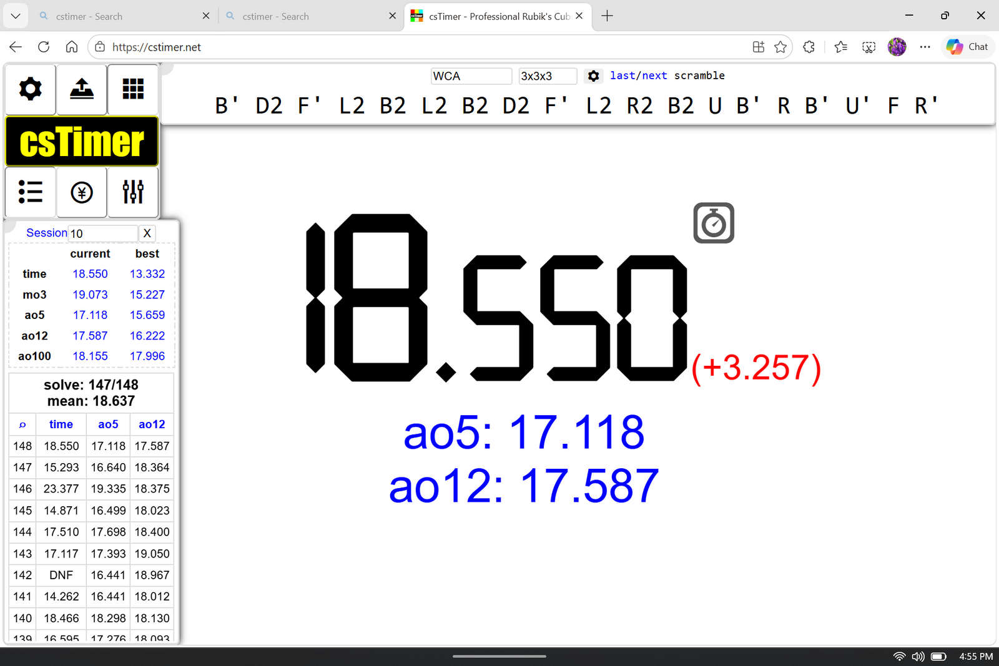Click the csTimer logo
This screenshot has width=999, height=666.
pos(82,142)
